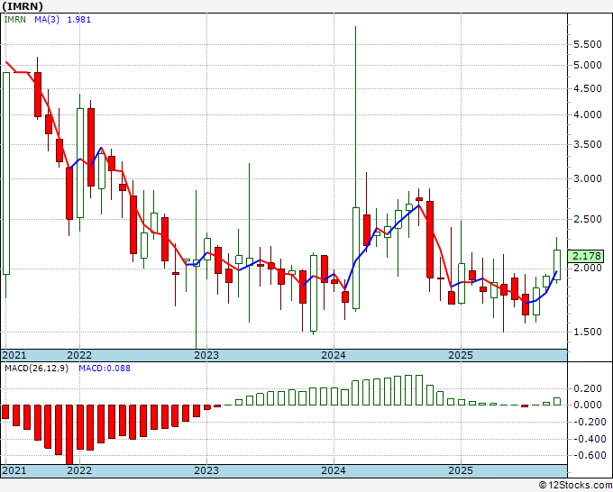Click the MACD:0.088 value label
613x492 pixels.
pyautogui.click(x=105, y=369)
